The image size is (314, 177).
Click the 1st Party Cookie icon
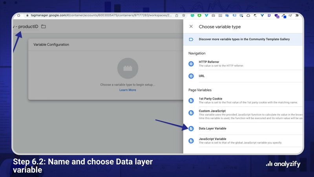point(191,101)
